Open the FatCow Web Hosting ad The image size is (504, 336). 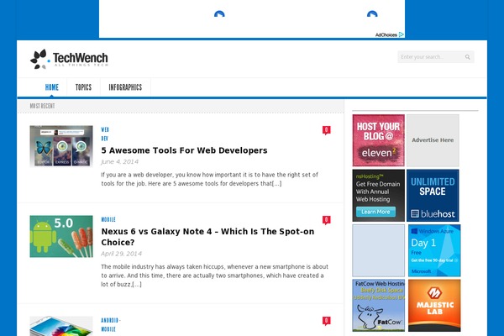(x=378, y=305)
